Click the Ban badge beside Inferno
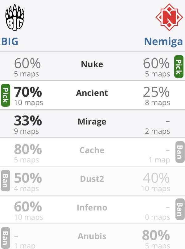The width and height of the screenshot is (185, 249). (180, 209)
